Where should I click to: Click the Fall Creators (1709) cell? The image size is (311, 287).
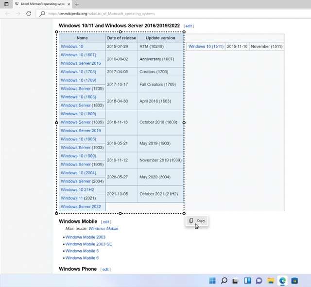click(160, 84)
